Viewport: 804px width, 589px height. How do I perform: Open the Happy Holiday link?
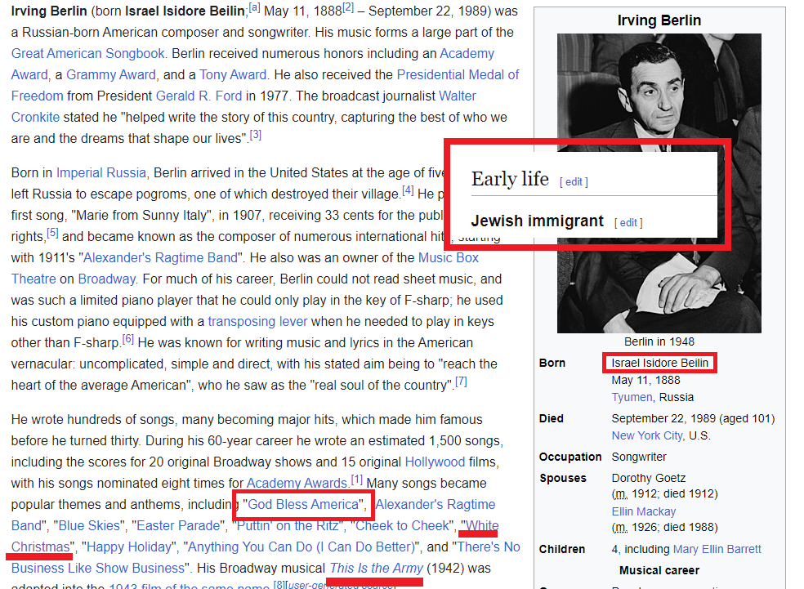(x=129, y=547)
